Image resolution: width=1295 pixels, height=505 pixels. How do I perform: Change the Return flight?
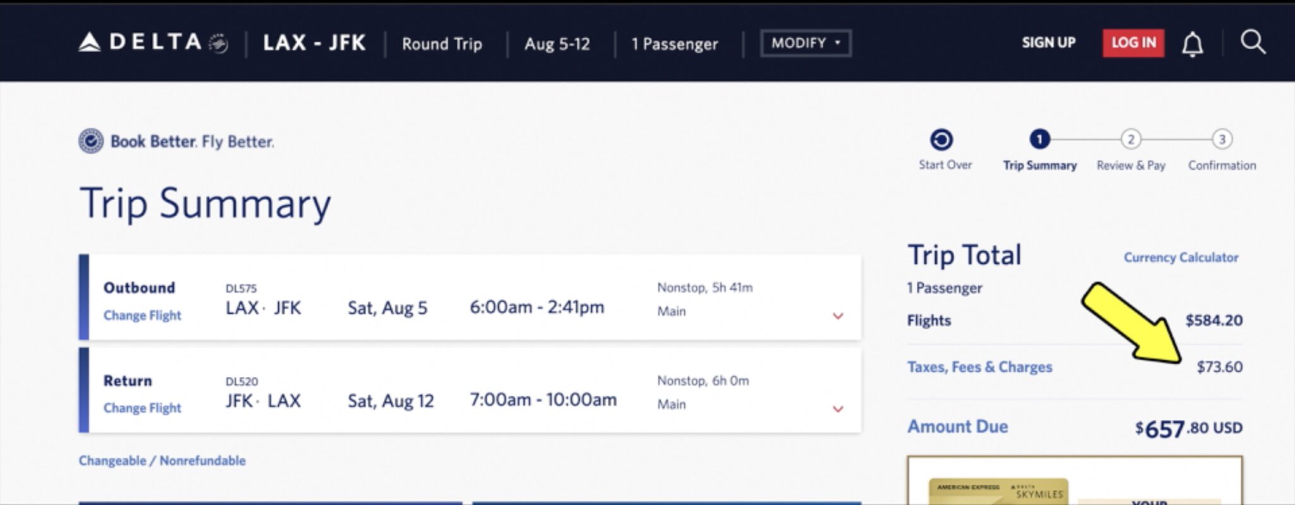142,408
